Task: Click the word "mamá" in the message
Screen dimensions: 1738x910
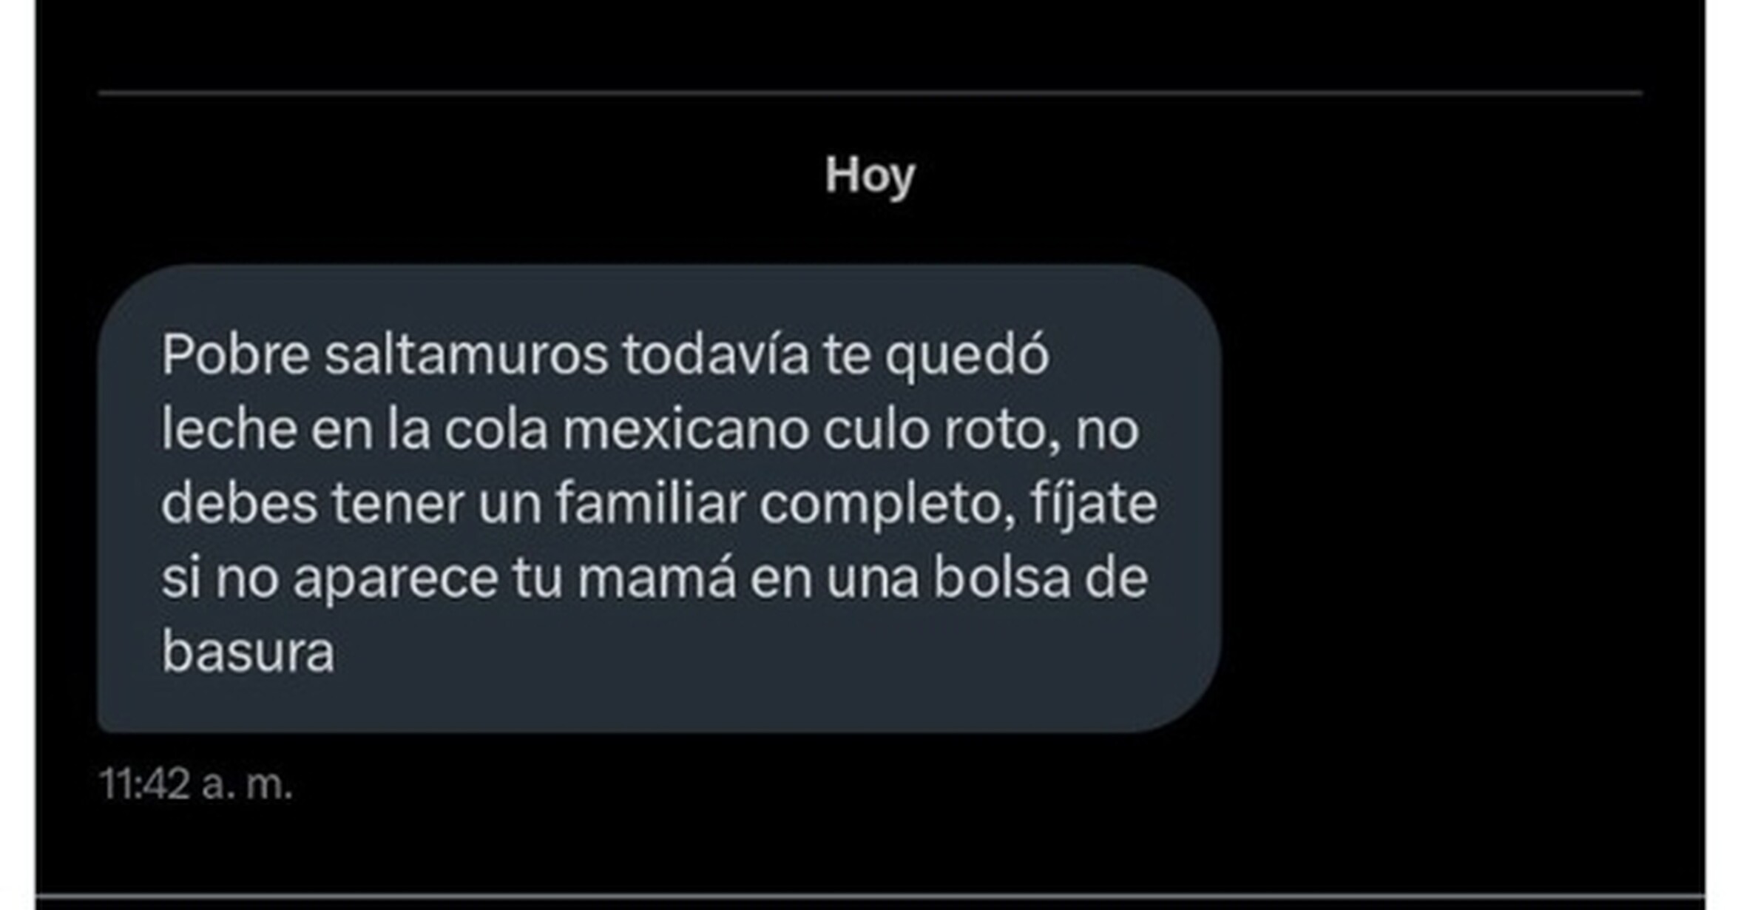Action: point(657,578)
